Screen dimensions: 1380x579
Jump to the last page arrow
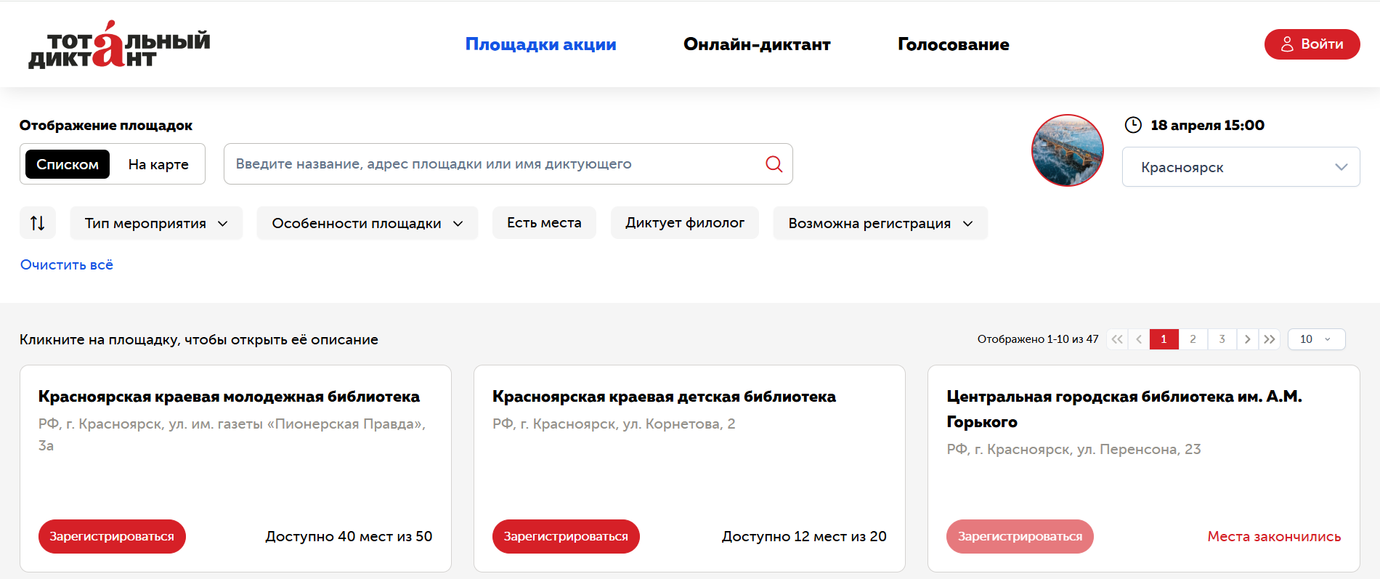pos(1269,339)
